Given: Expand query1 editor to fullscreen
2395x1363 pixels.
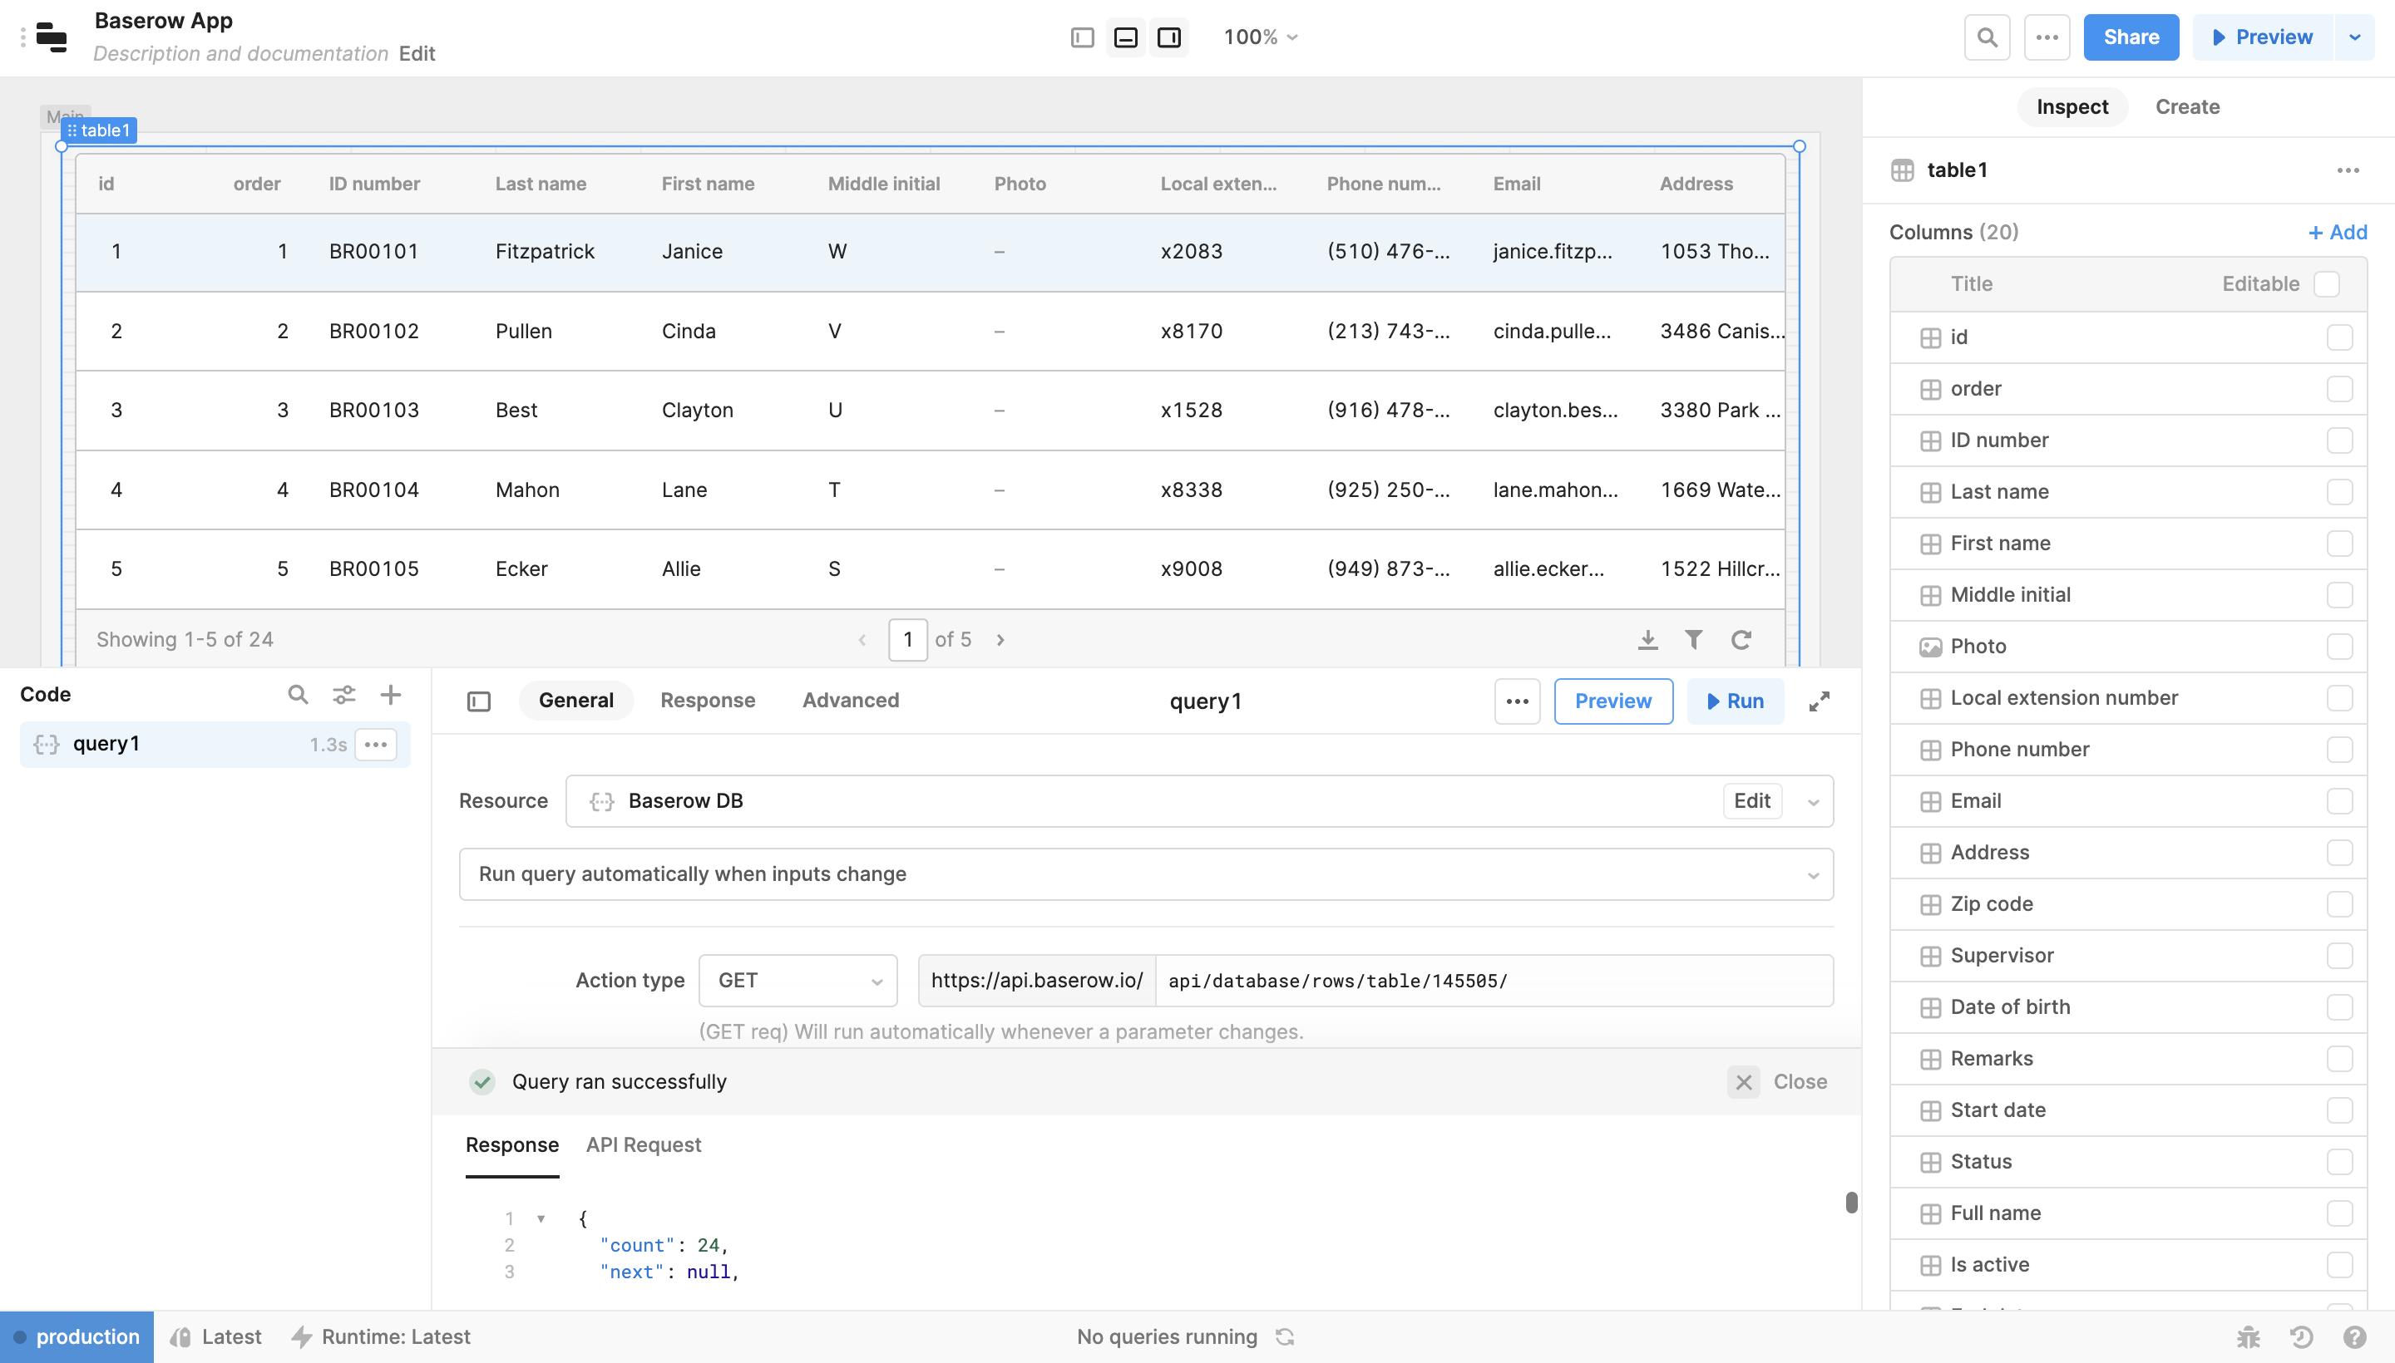Looking at the screenshot, I should point(1821,701).
